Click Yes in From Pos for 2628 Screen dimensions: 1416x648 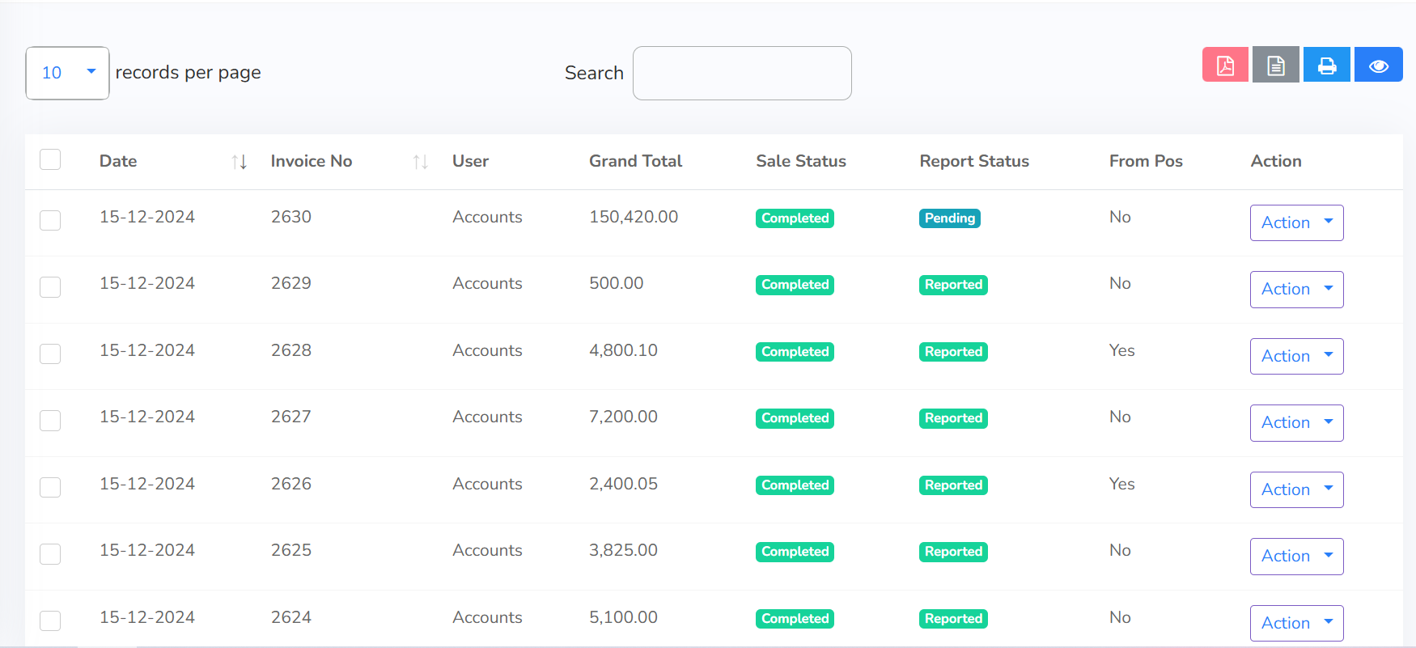point(1121,350)
